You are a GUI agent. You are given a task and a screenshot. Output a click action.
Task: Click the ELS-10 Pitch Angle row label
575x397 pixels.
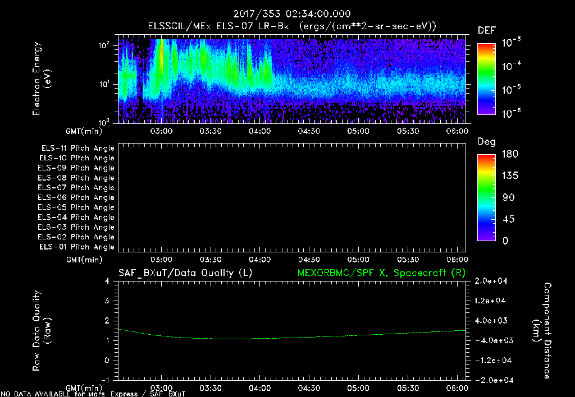pos(77,158)
